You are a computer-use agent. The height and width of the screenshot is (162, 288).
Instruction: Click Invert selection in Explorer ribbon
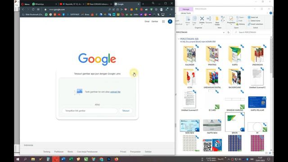pos(255,24)
